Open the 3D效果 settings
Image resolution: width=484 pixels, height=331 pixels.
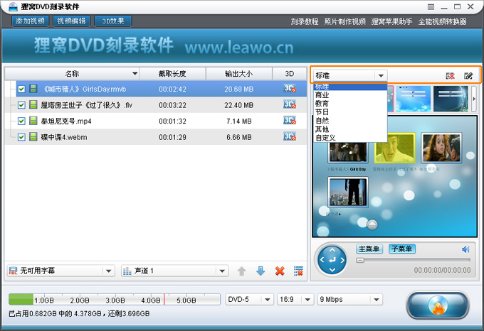pyautogui.click(x=113, y=21)
